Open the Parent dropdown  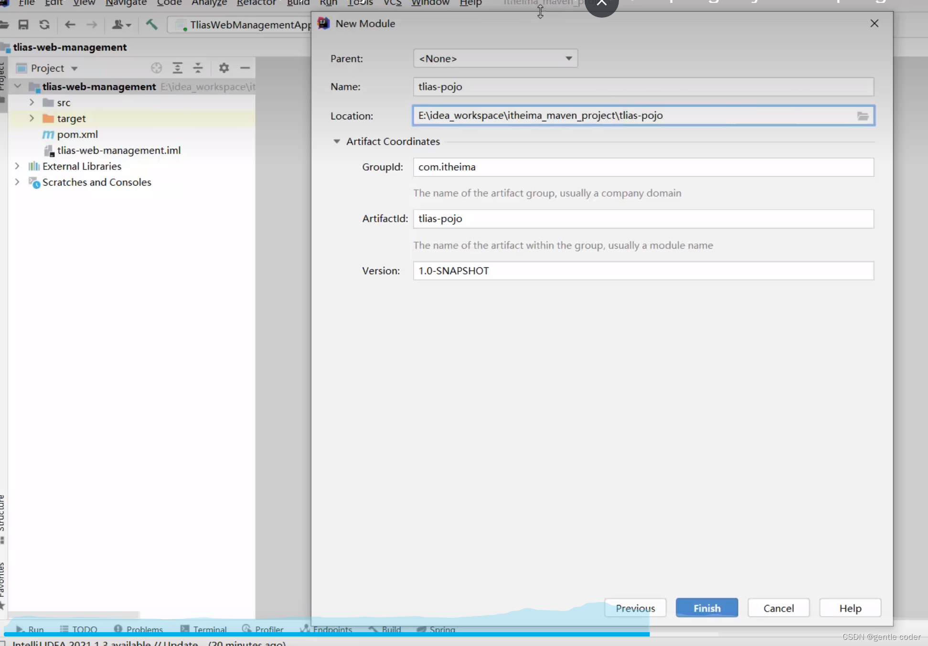[x=495, y=59]
